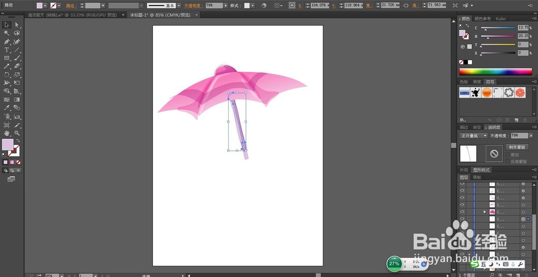Switch to the 渐变 (Gradient) tab
The width and height of the screenshot is (538, 277).
(x=477, y=127)
